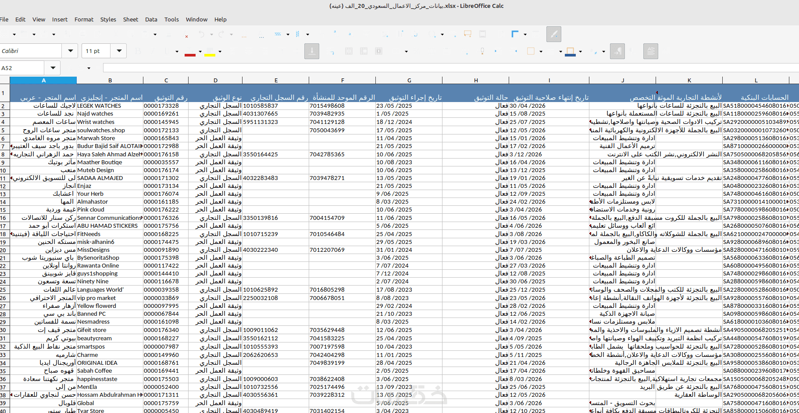
Task: Select cell containing LEGEK WATCHES
Action: tap(110, 106)
